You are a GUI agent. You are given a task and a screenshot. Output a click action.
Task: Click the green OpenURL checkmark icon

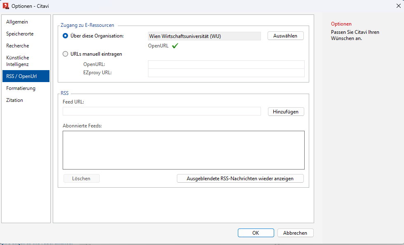tap(175, 46)
